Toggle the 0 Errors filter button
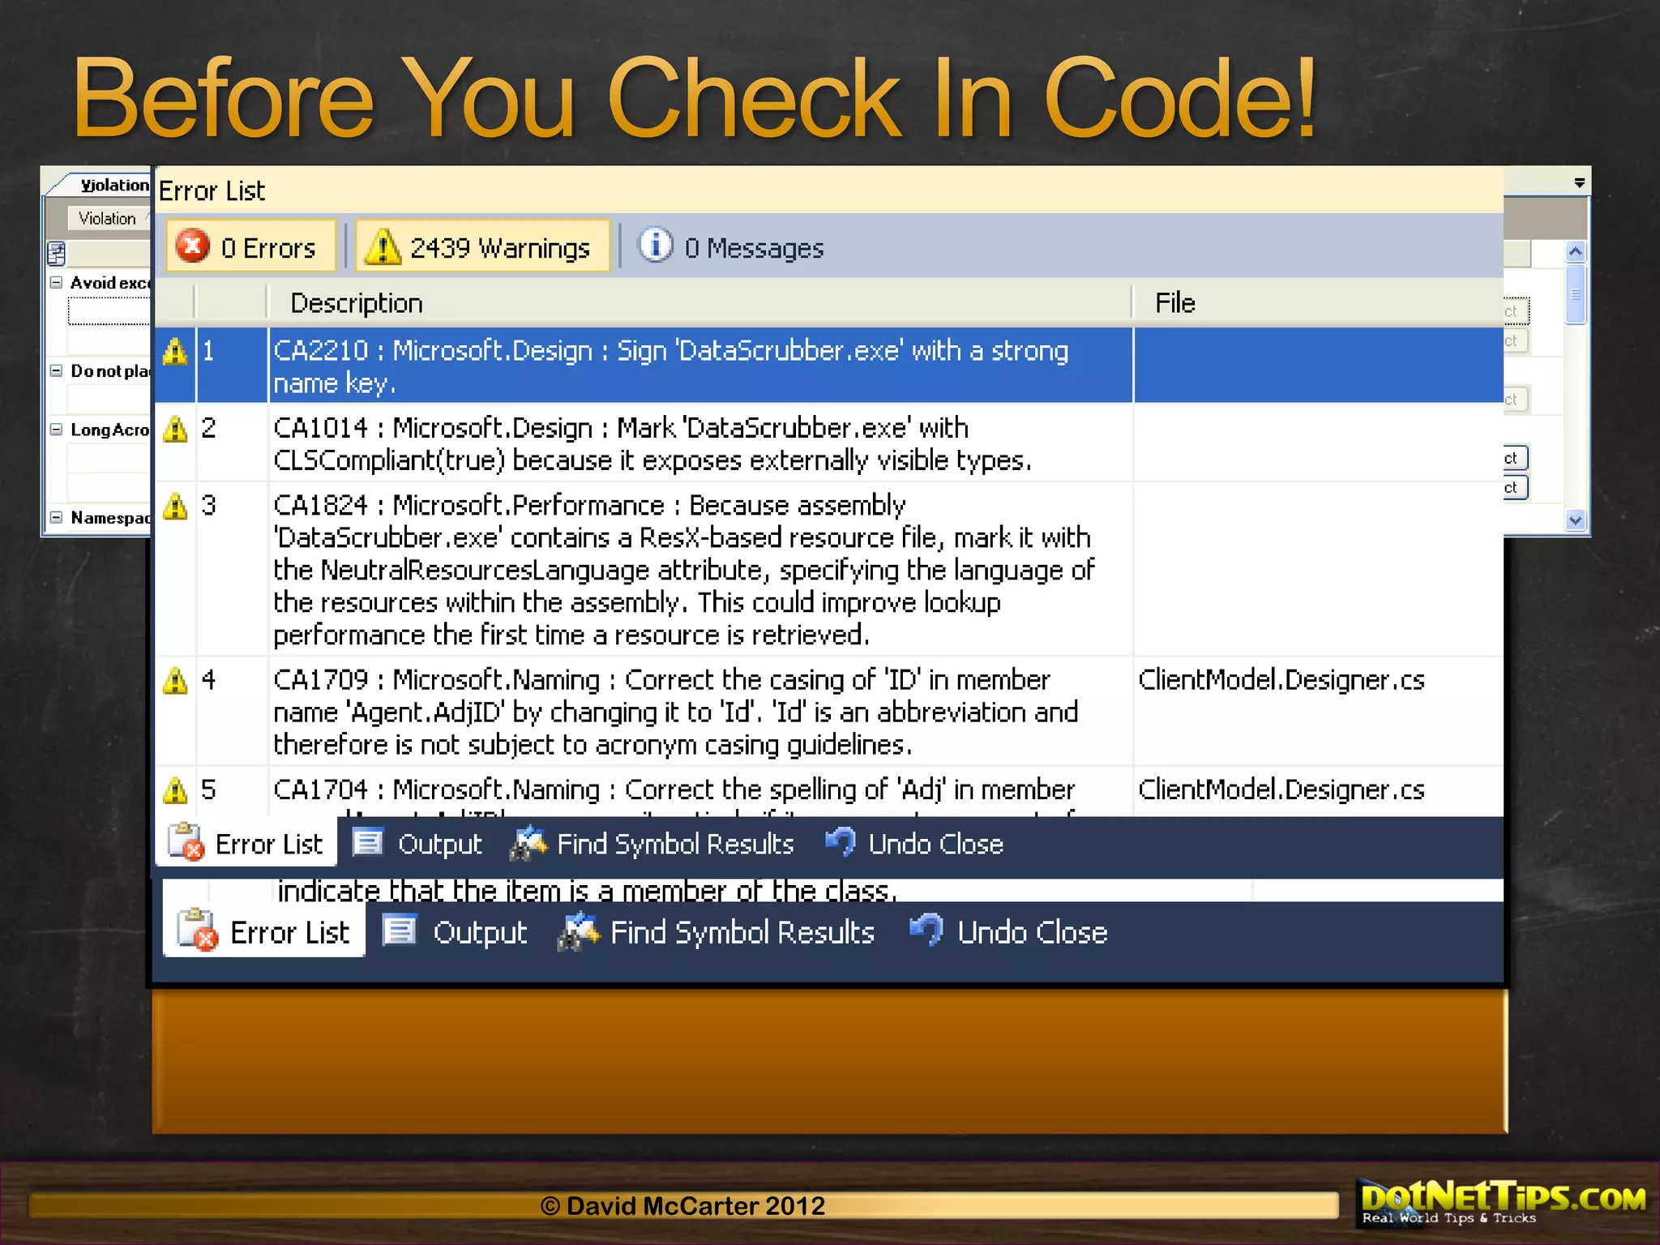The image size is (1660, 1245). click(251, 246)
